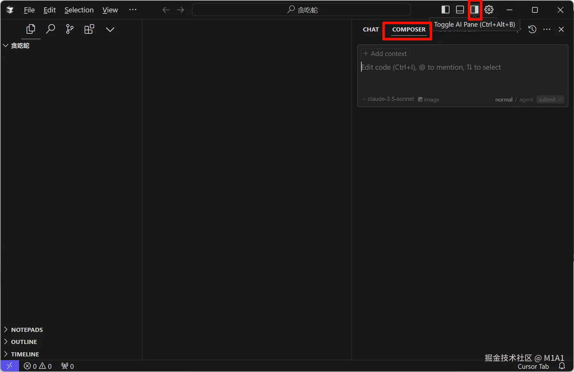Viewport: 574px width, 372px height.
Task: Open the View menu
Action: [110, 10]
